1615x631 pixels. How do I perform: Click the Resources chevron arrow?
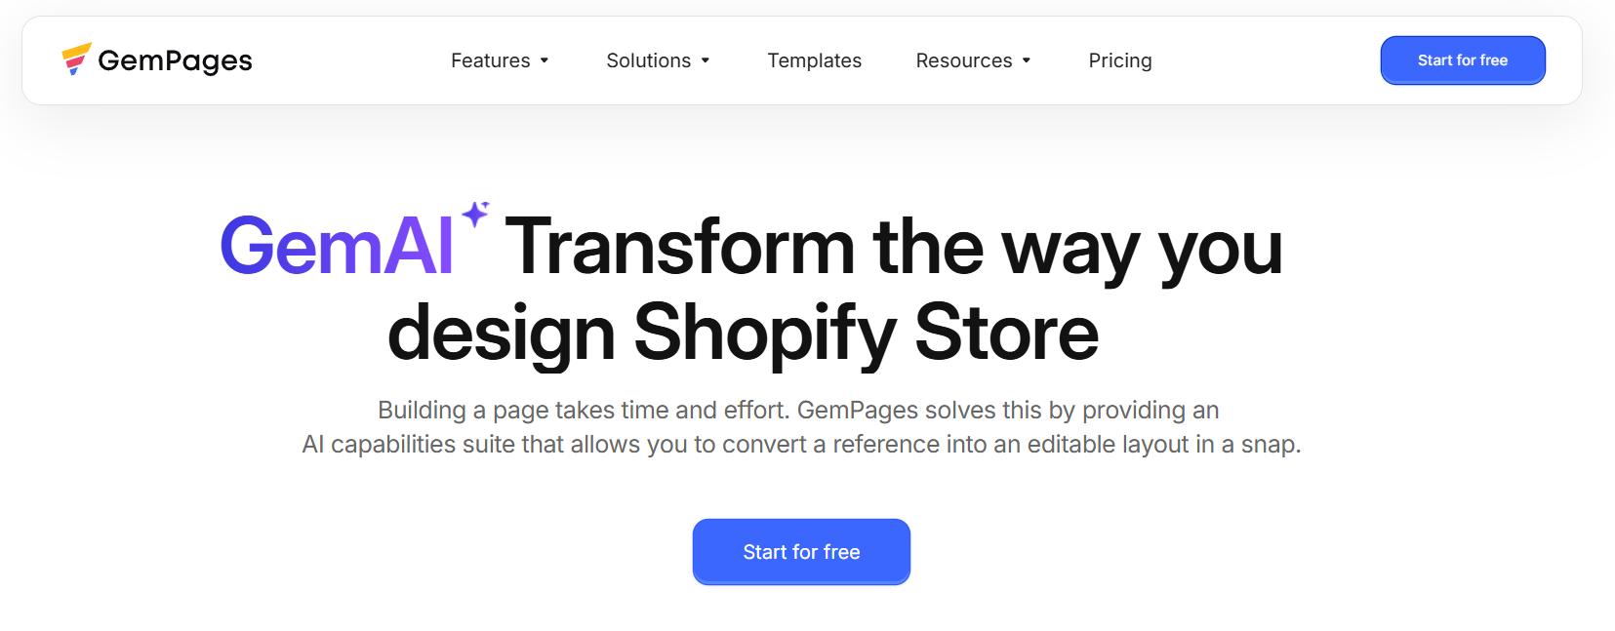[x=1026, y=60]
